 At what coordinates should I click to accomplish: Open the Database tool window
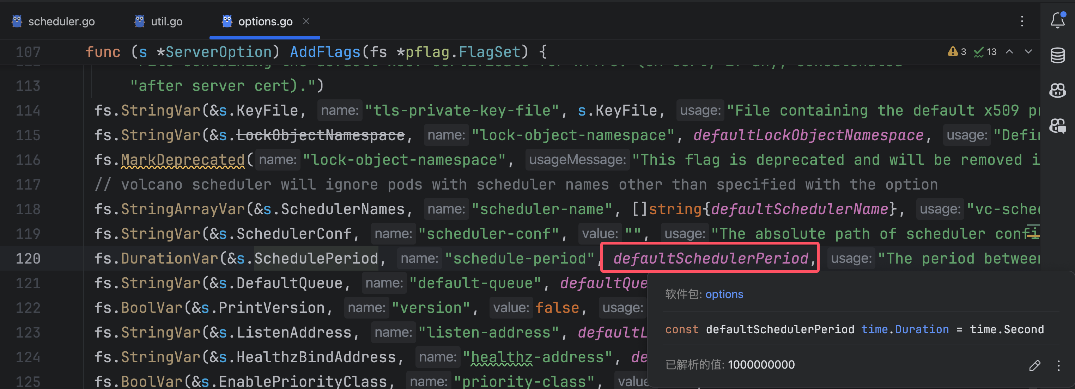tap(1057, 55)
